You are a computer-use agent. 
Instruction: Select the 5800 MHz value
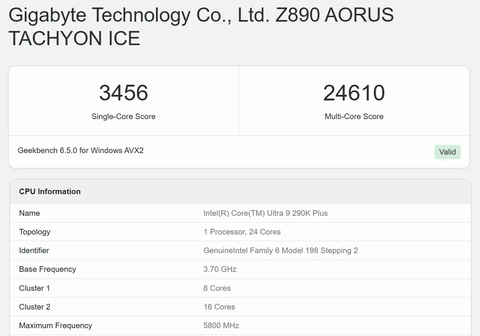221,326
